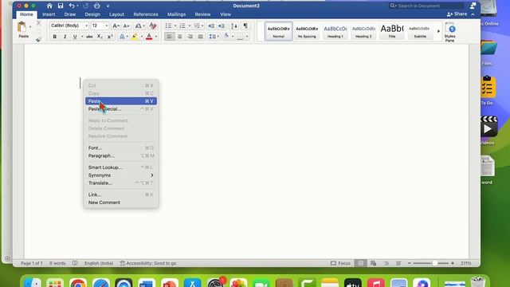The width and height of the screenshot is (510, 287).
Task: Click the spelling proofing icon in status bar
Action: 75,263
